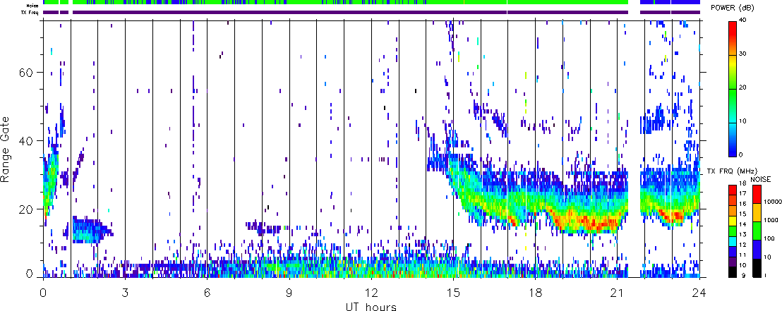Select the "POWER (dB)" legend title
The height and width of the screenshot is (311, 782).
point(733,8)
